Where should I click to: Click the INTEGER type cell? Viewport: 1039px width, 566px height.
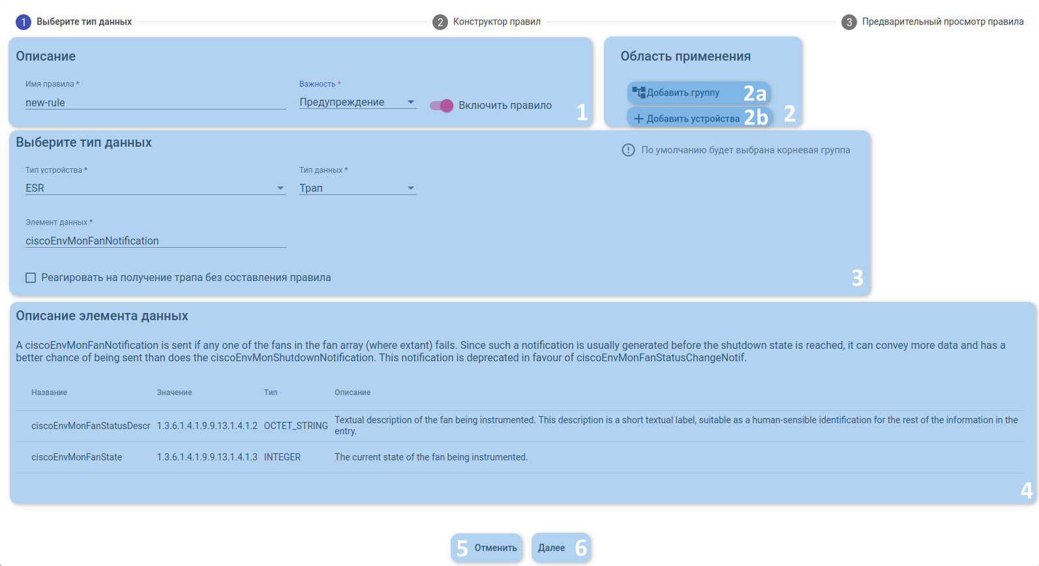tap(282, 457)
